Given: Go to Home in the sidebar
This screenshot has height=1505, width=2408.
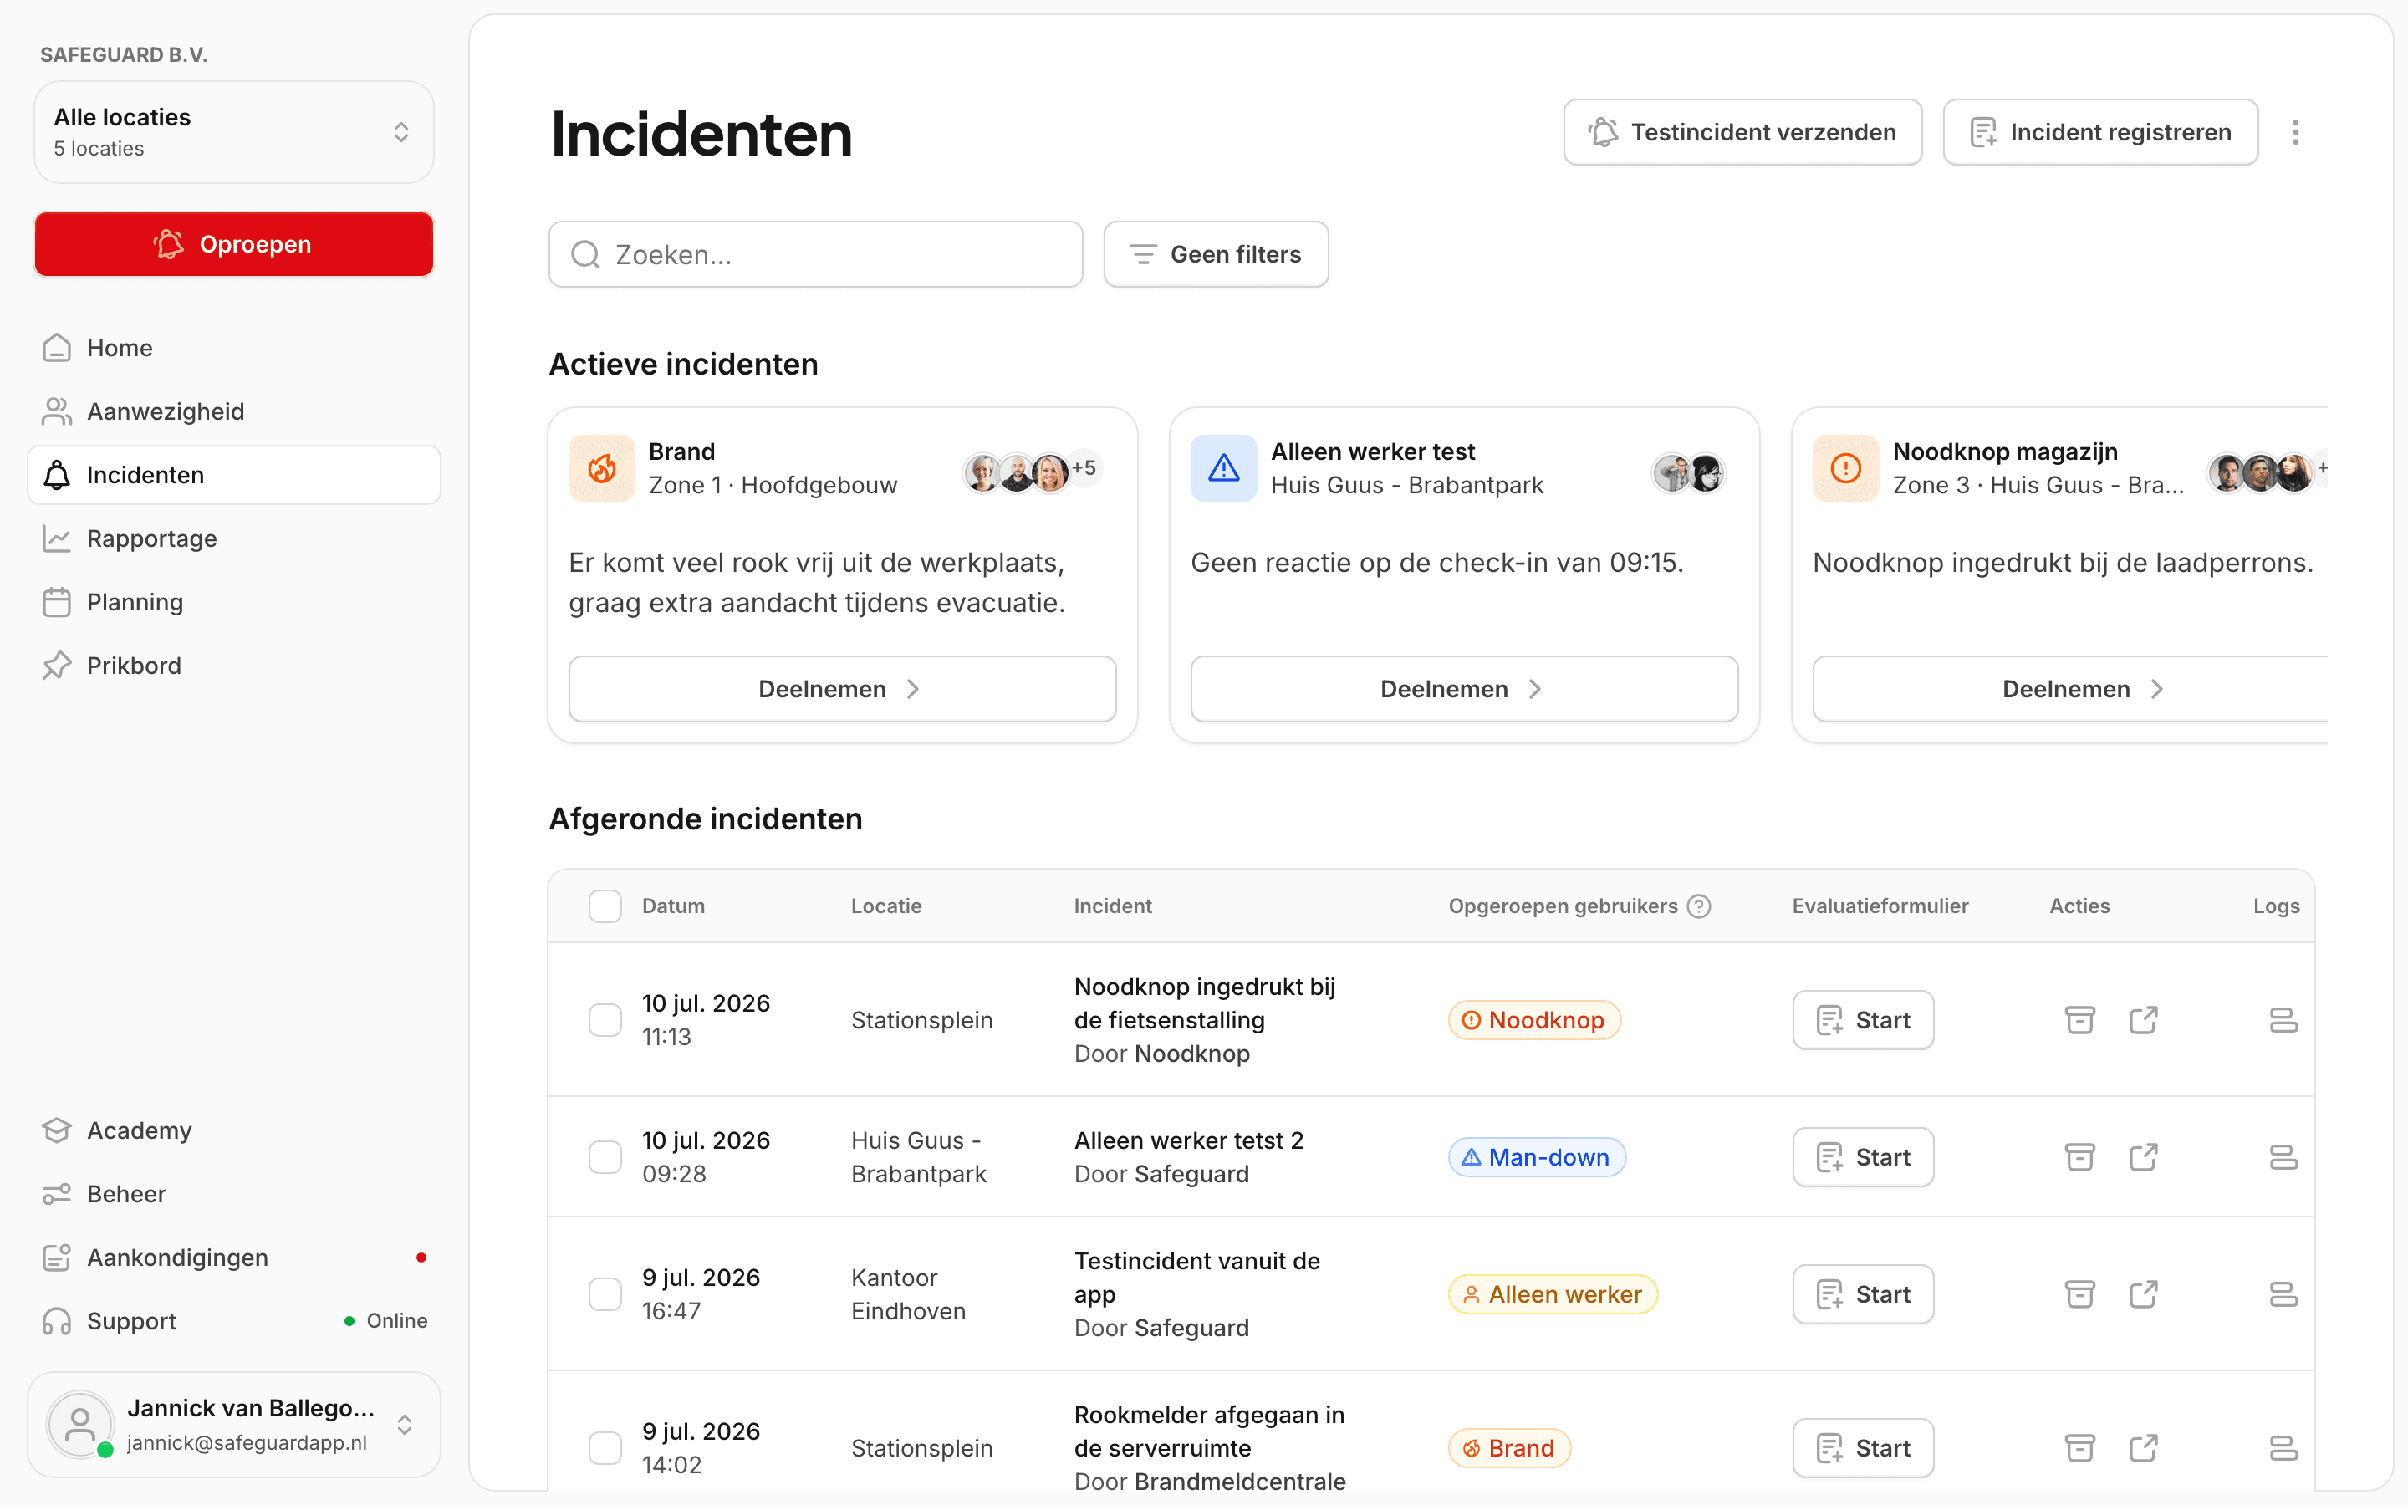Looking at the screenshot, I should click(234, 347).
